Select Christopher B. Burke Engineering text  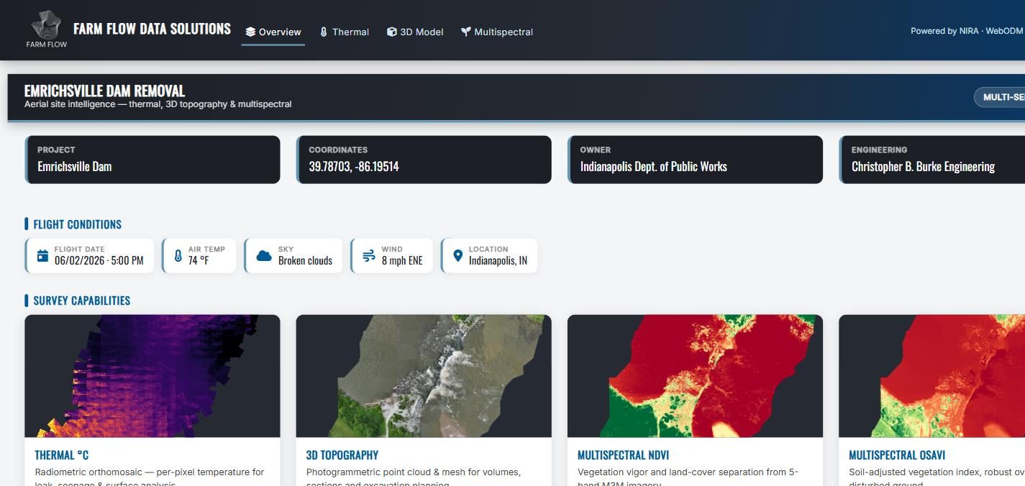click(923, 166)
